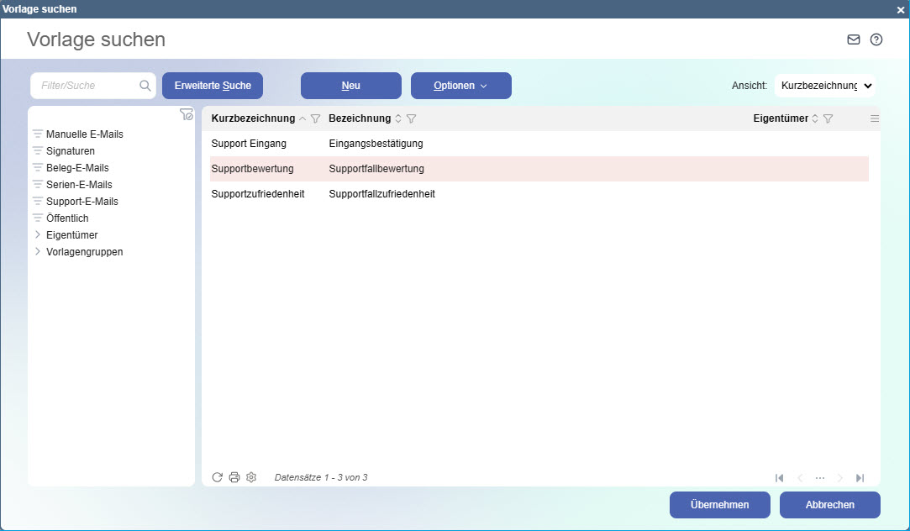This screenshot has height=531, width=910.
Task: Open filter for Bezeichnung column
Action: point(412,119)
